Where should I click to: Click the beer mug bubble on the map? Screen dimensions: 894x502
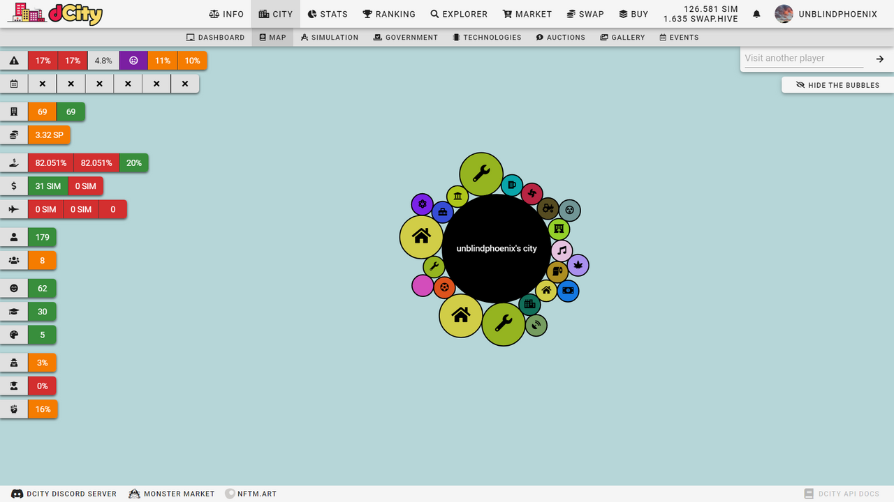pos(512,185)
